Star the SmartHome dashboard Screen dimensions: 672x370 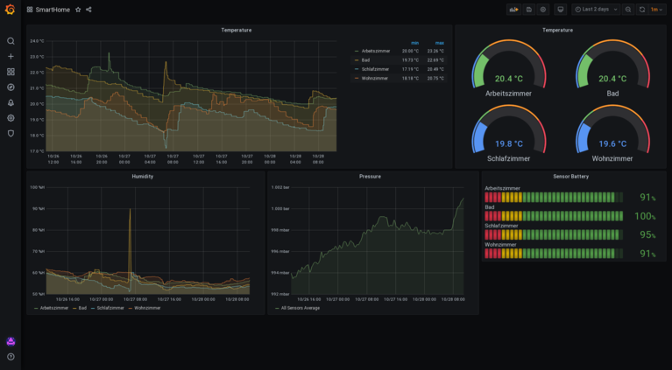pyautogui.click(x=78, y=10)
